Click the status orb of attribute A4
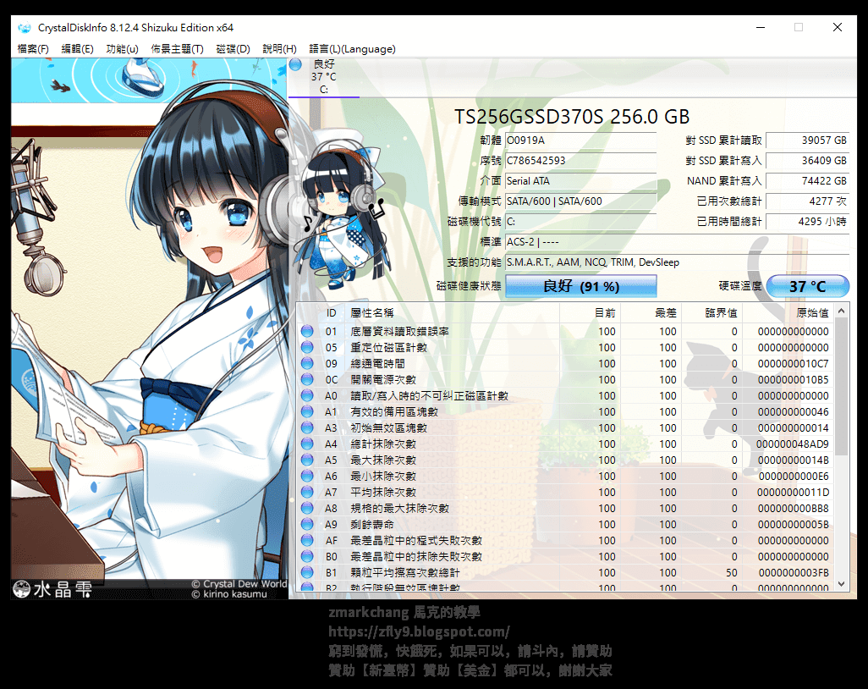This screenshot has width=868, height=689. 307,444
